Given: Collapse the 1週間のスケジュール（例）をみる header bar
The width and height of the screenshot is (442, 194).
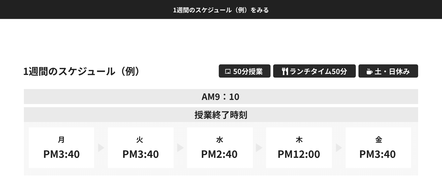Looking at the screenshot, I should (221, 10).
